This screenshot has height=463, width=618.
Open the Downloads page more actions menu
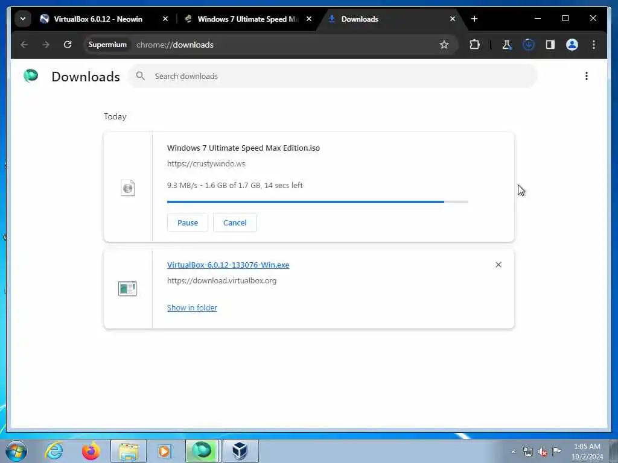pyautogui.click(x=587, y=76)
